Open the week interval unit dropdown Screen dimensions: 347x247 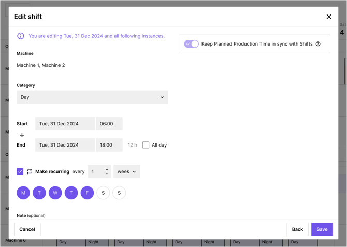(x=127, y=171)
